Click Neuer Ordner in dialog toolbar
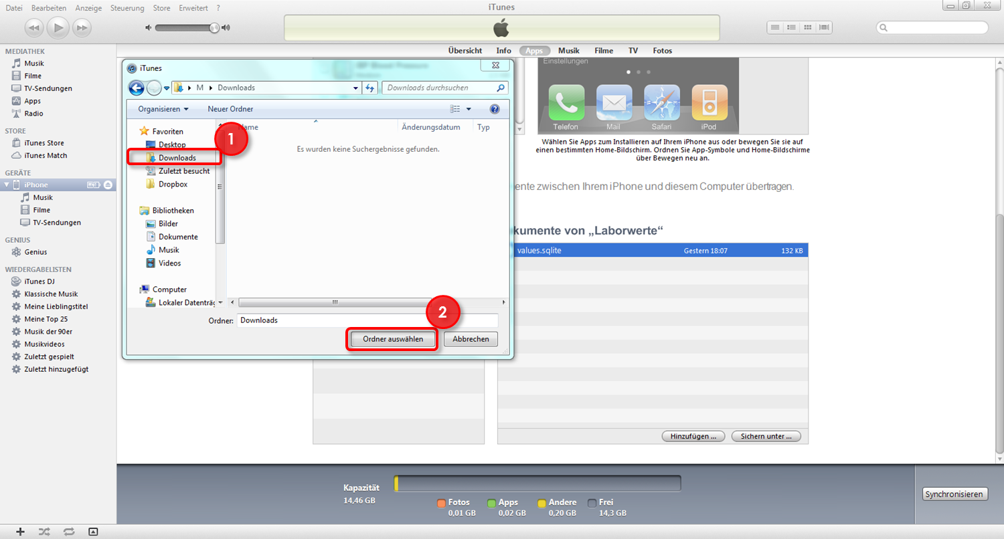The width and height of the screenshot is (1004, 539). tap(230, 109)
